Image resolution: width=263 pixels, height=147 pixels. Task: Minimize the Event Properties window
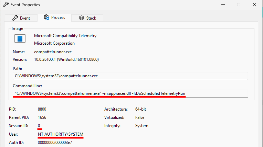(x=223, y=4)
